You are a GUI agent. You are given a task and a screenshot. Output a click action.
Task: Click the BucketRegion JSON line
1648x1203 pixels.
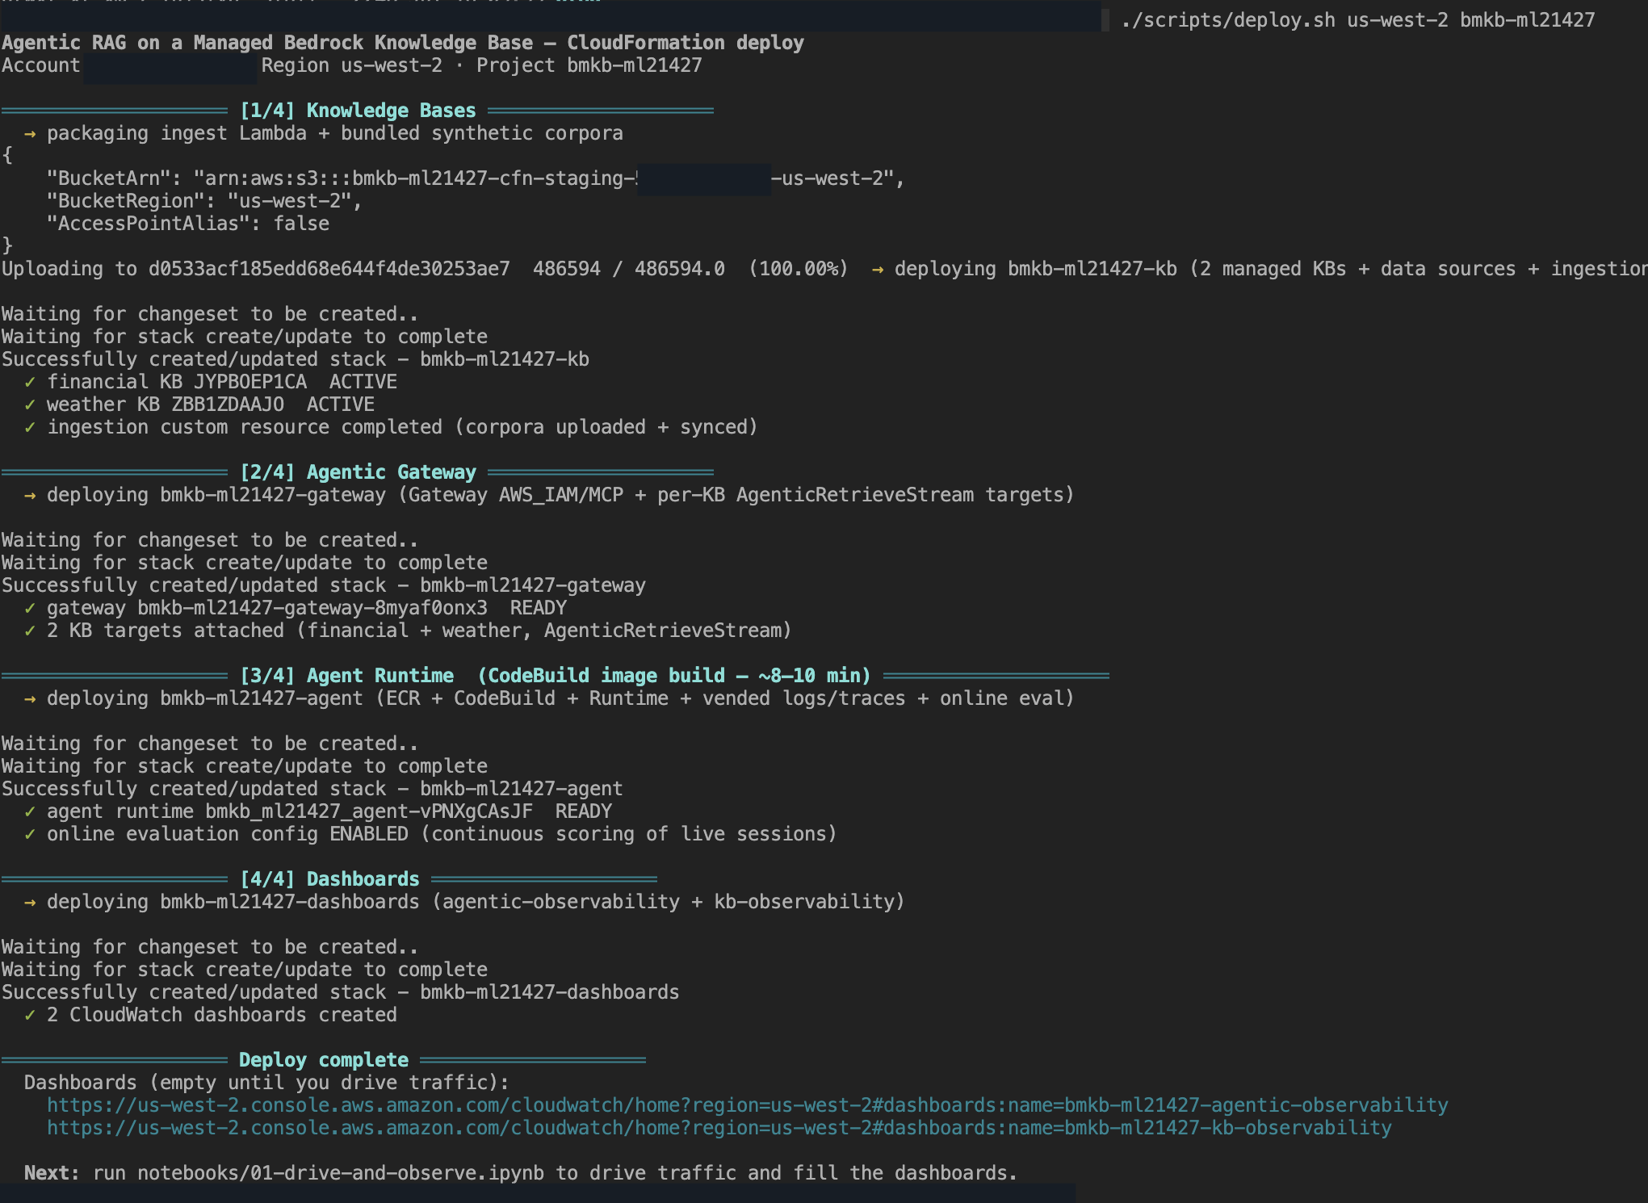tap(204, 201)
